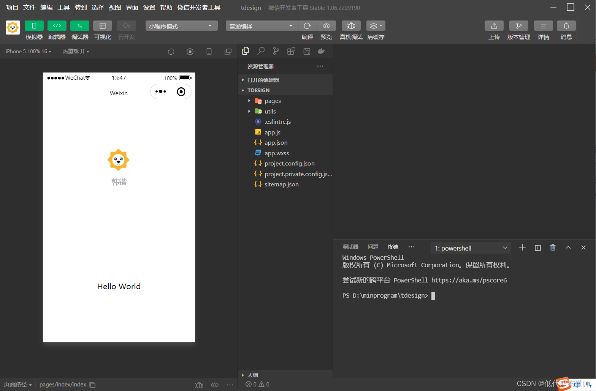596x391 pixels.
Task: Click the 编译 compile refresh icon
Action: (308, 26)
